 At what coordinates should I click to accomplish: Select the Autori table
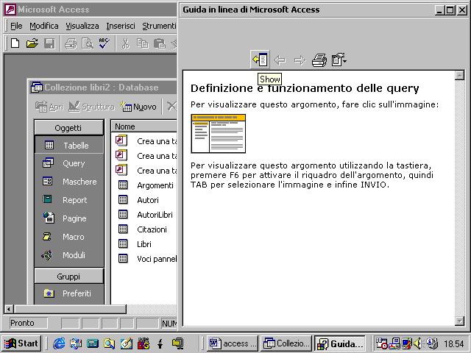click(138, 200)
